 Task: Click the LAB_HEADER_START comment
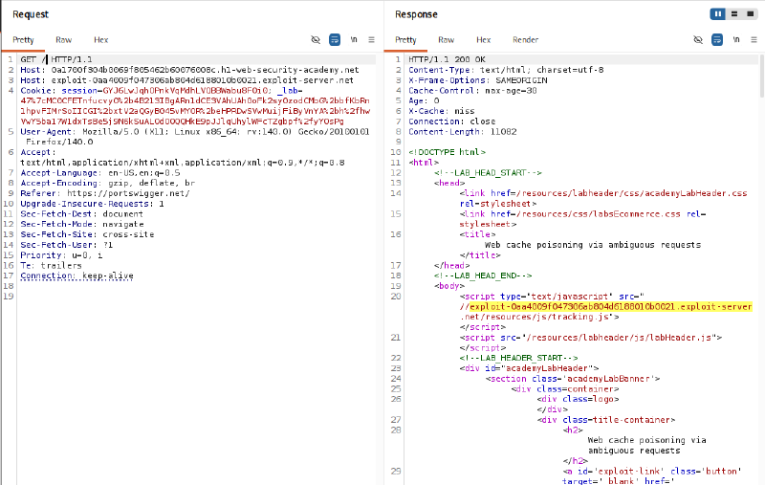tap(518, 358)
